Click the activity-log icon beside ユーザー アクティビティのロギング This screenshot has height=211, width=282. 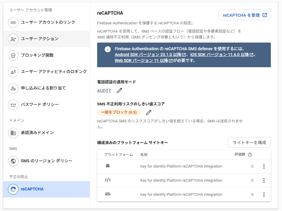tap(13, 72)
